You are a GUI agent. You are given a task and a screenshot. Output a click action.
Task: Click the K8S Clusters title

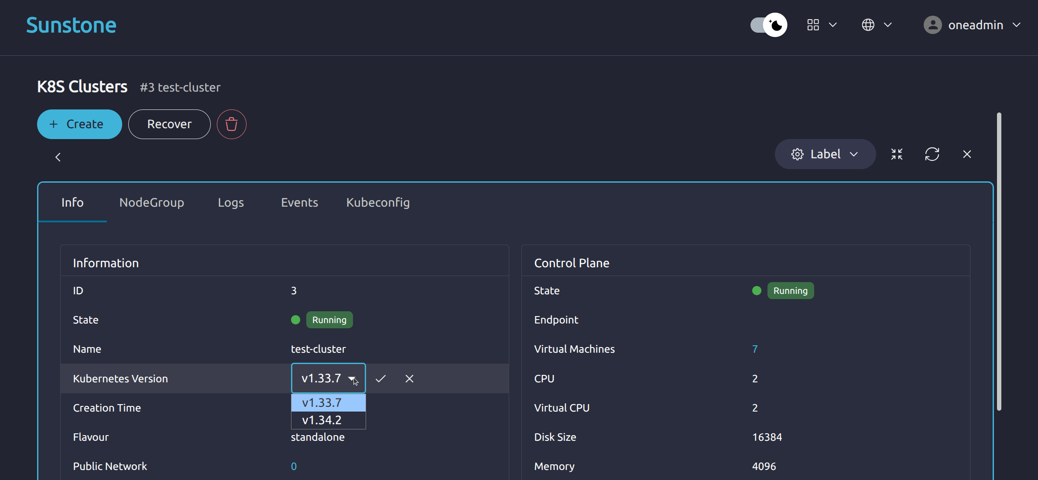(82, 87)
